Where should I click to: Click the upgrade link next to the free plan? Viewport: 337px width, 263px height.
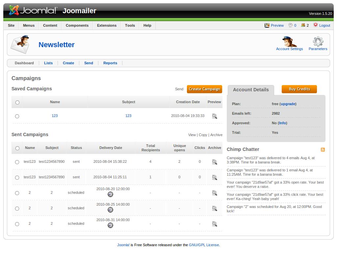288,104
